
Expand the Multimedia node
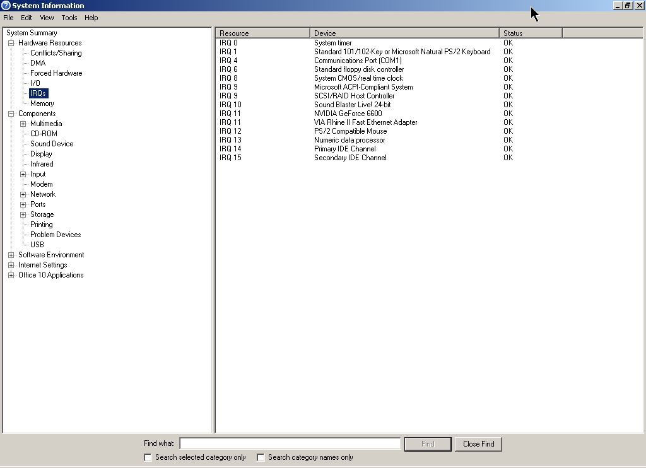tap(23, 124)
